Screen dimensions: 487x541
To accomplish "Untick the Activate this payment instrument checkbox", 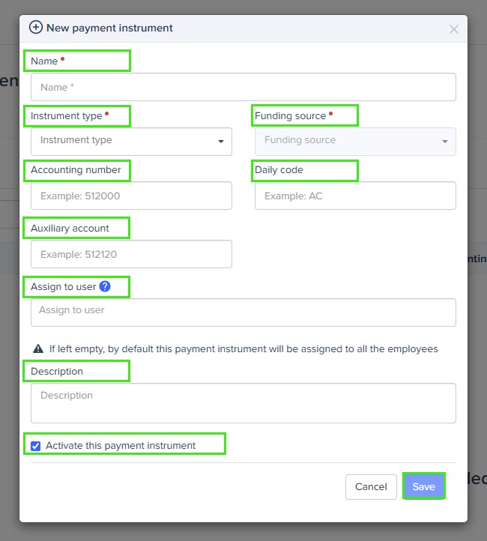I will coord(35,446).
